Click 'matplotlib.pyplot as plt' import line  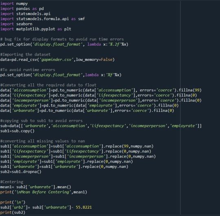click(x=36, y=29)
